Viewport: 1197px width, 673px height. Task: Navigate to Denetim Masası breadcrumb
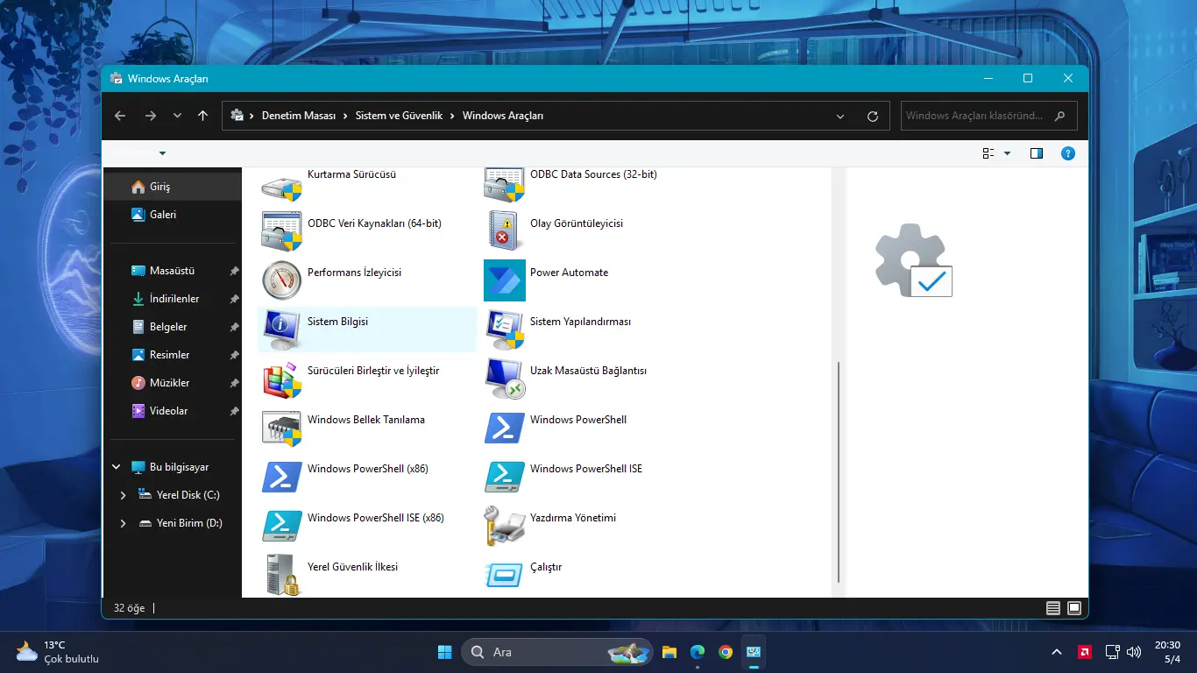point(299,116)
